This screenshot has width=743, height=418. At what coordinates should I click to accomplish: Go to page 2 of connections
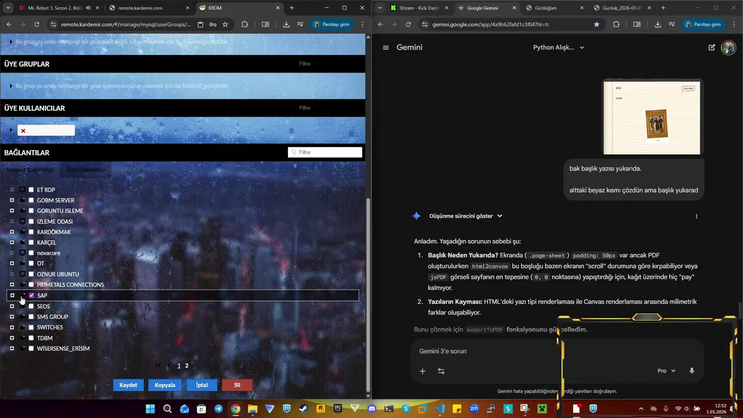tap(186, 366)
